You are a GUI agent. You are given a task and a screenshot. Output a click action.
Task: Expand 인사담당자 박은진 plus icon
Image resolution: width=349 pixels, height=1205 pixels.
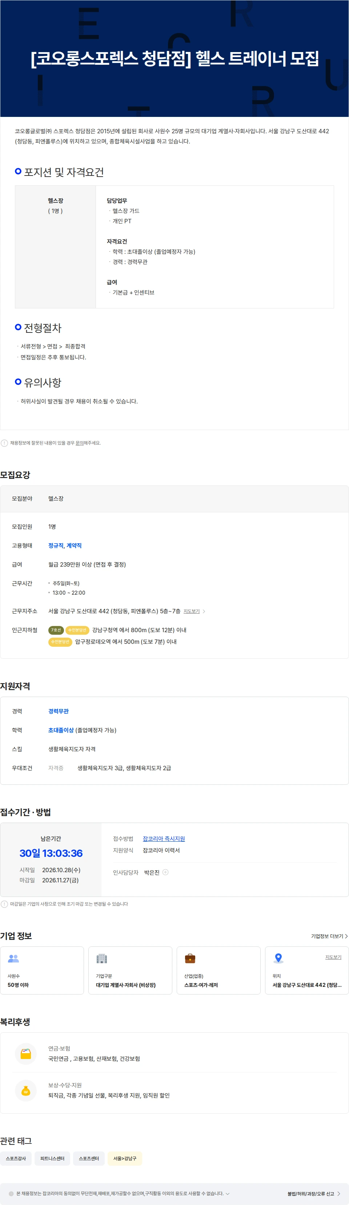point(165,872)
